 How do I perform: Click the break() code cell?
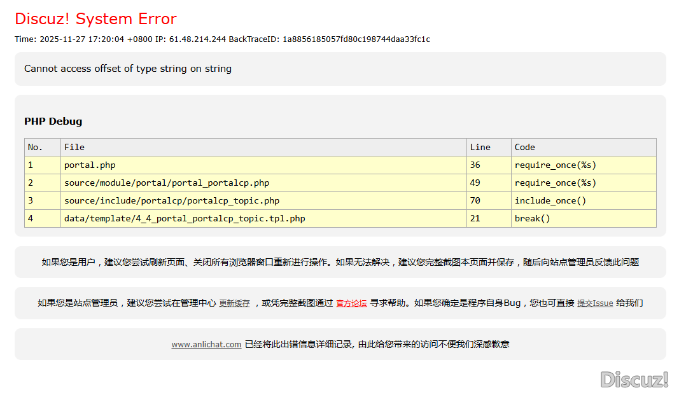coord(532,218)
